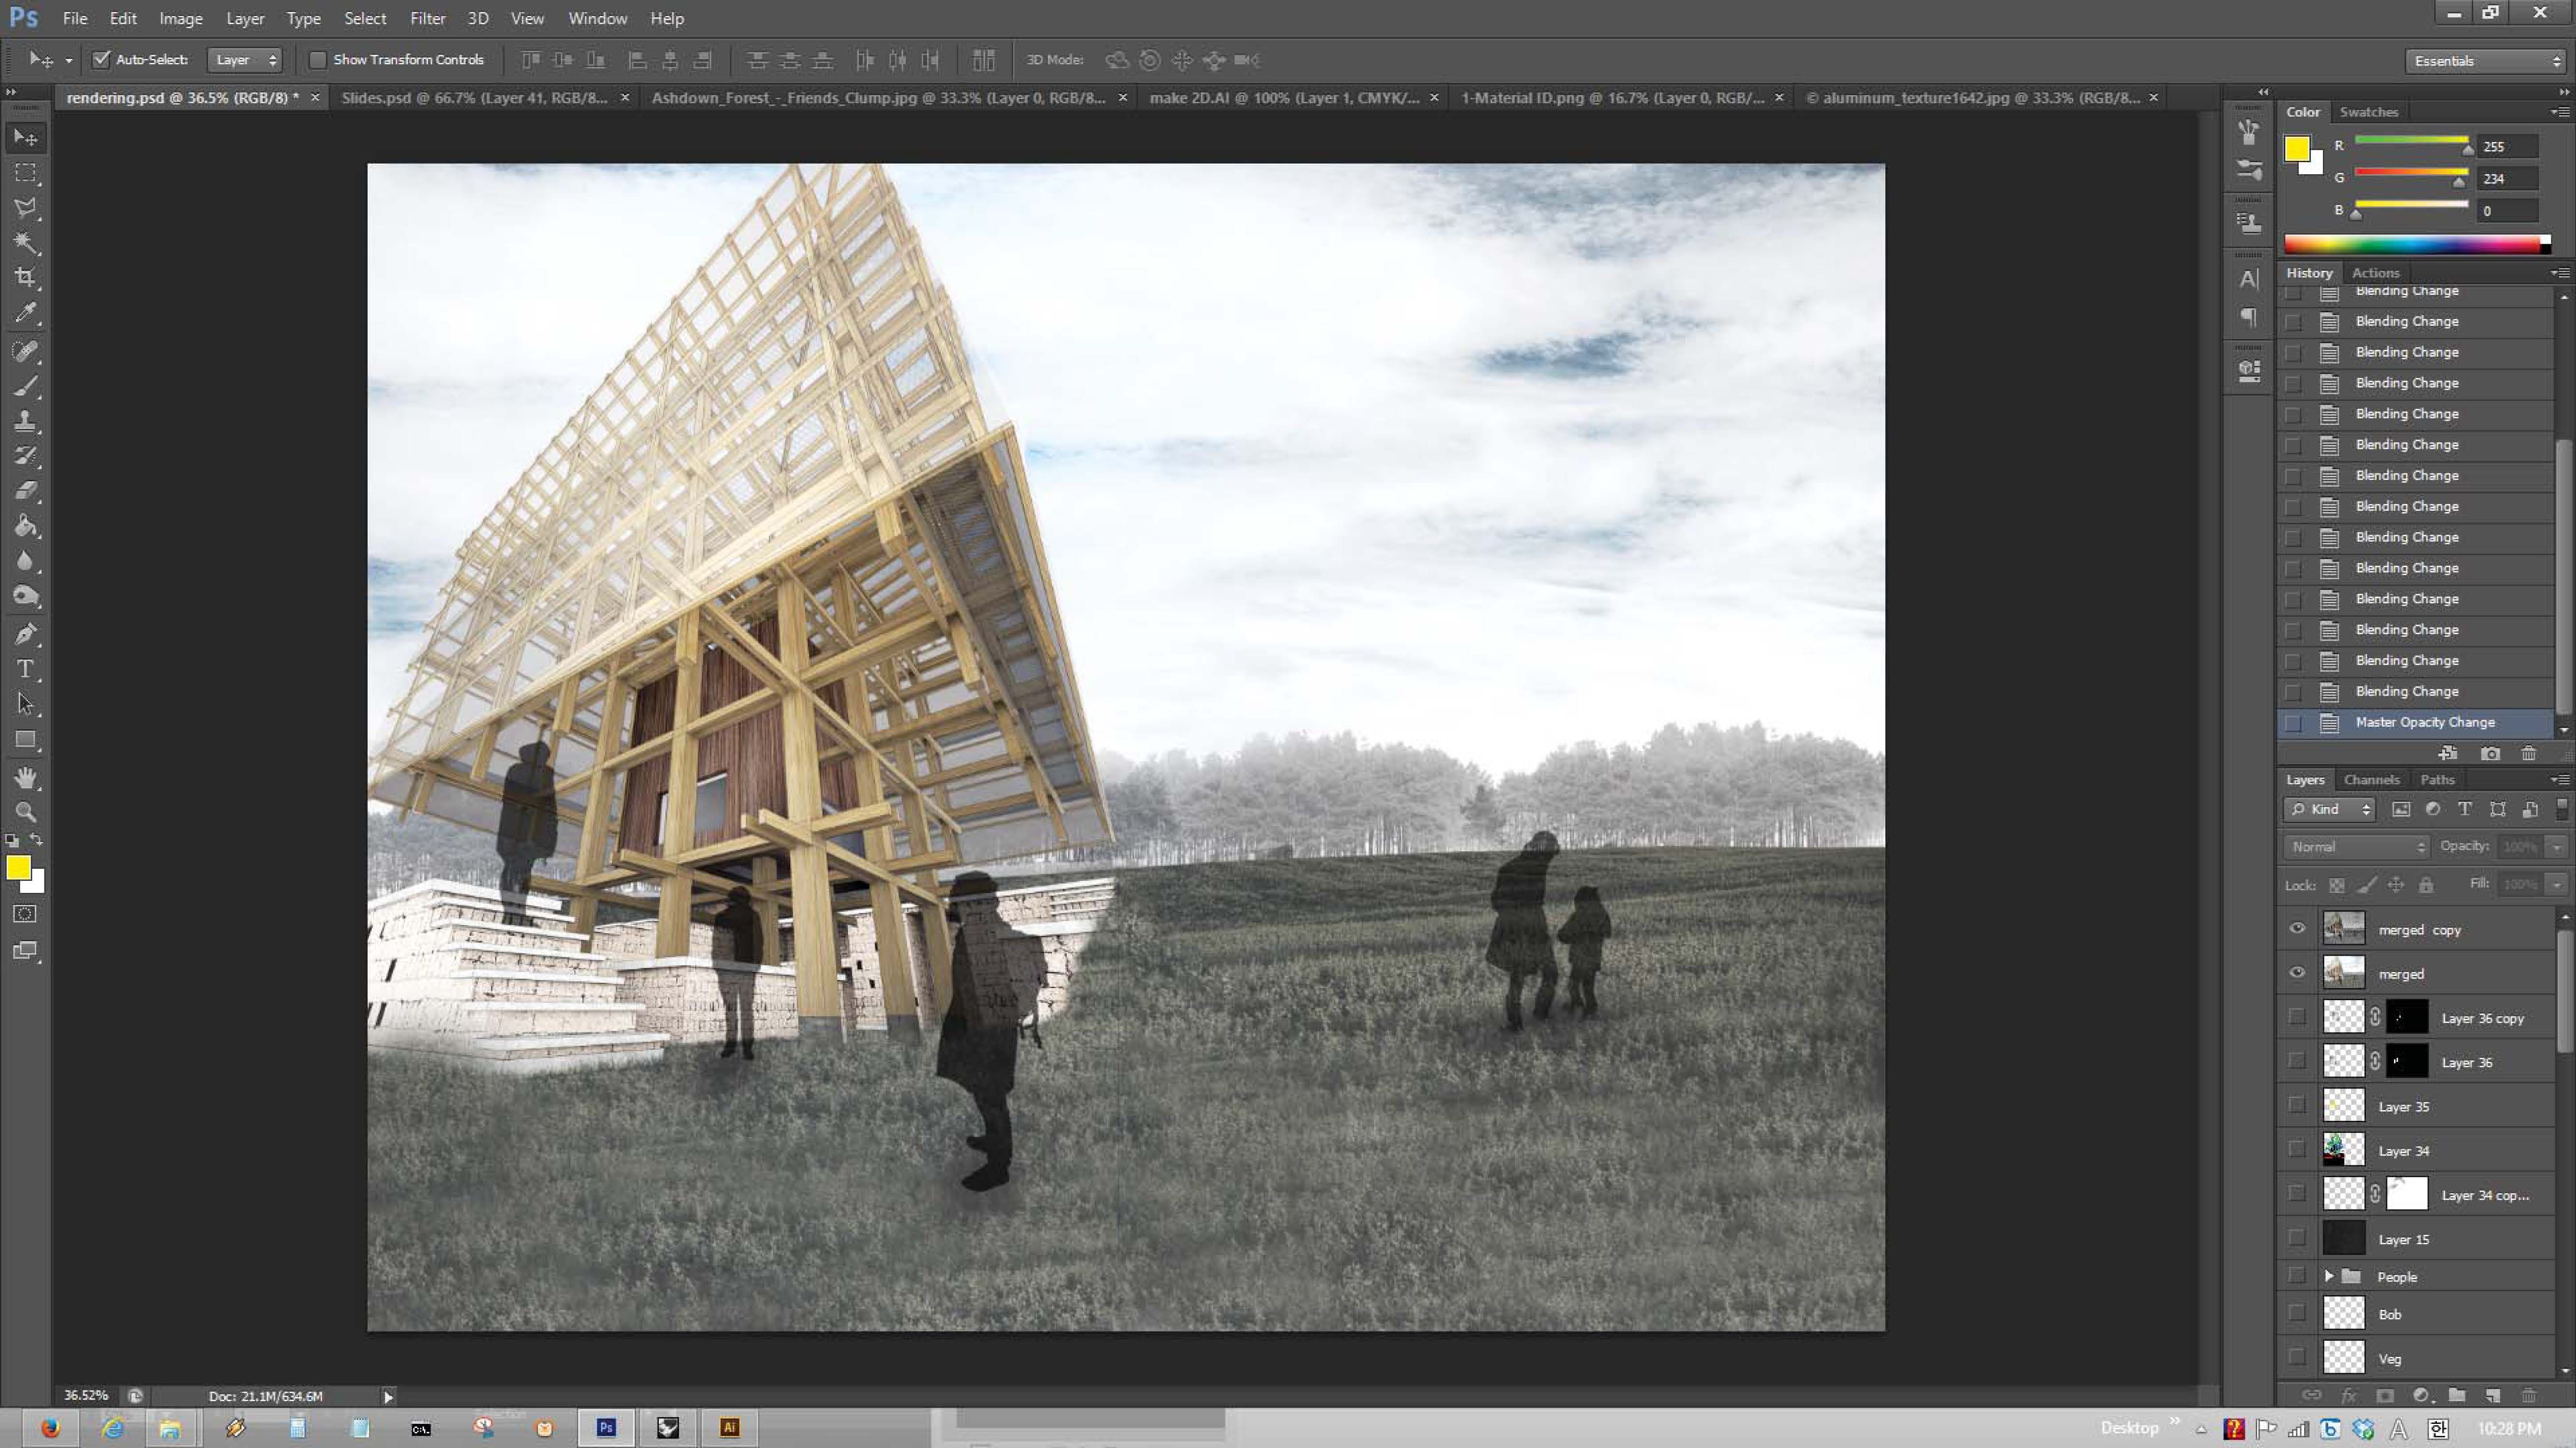
Task: Show the Bob layer
Action: coord(2297,1313)
